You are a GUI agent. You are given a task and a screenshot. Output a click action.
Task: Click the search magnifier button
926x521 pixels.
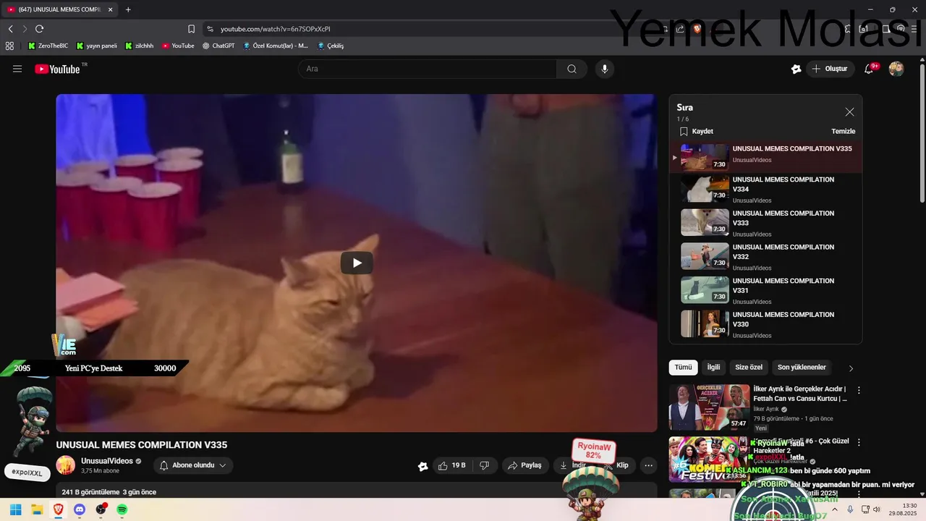pyautogui.click(x=572, y=69)
